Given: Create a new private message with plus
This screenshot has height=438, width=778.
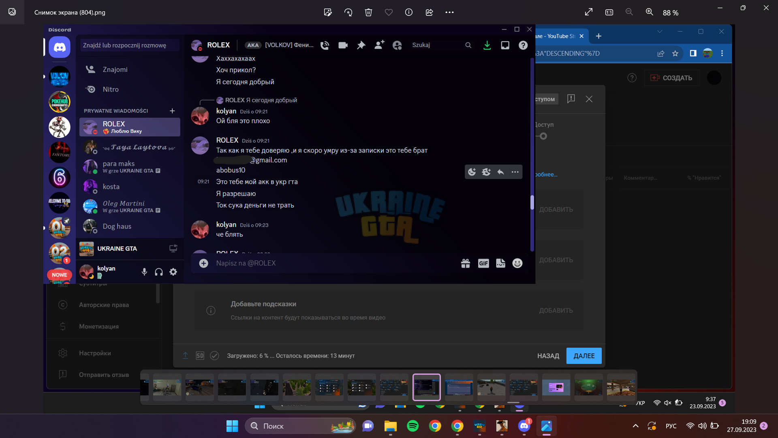Looking at the screenshot, I should (172, 111).
